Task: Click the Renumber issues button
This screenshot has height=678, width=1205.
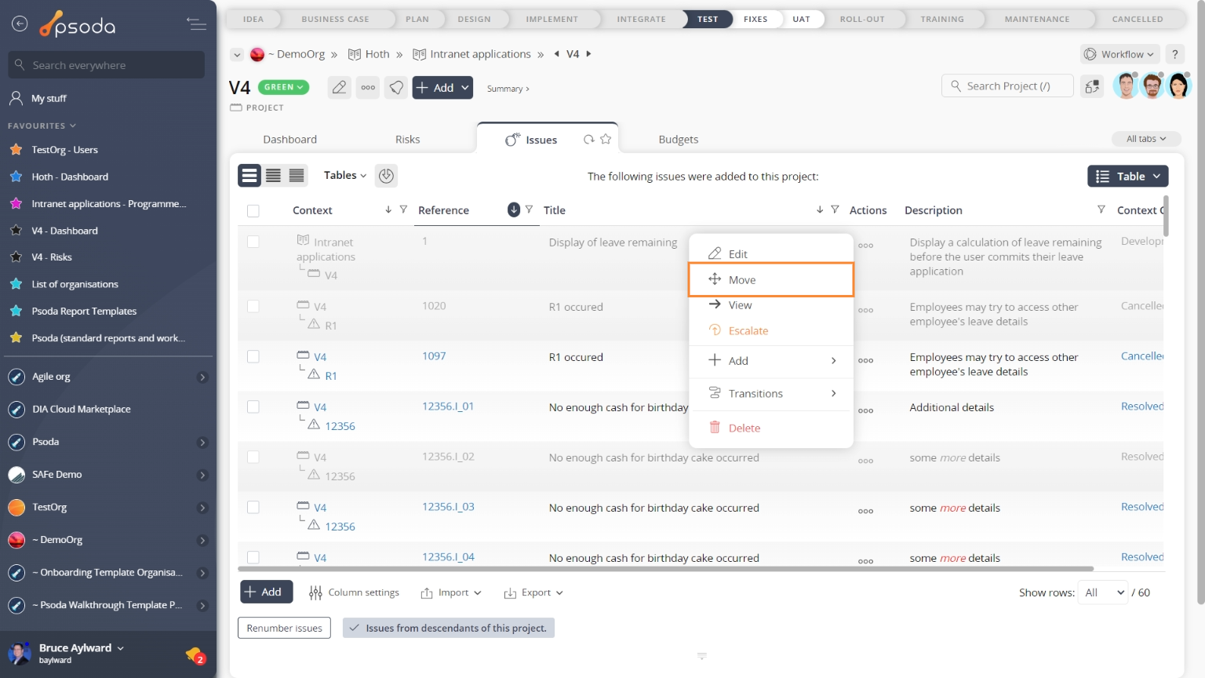Action: [x=284, y=628]
